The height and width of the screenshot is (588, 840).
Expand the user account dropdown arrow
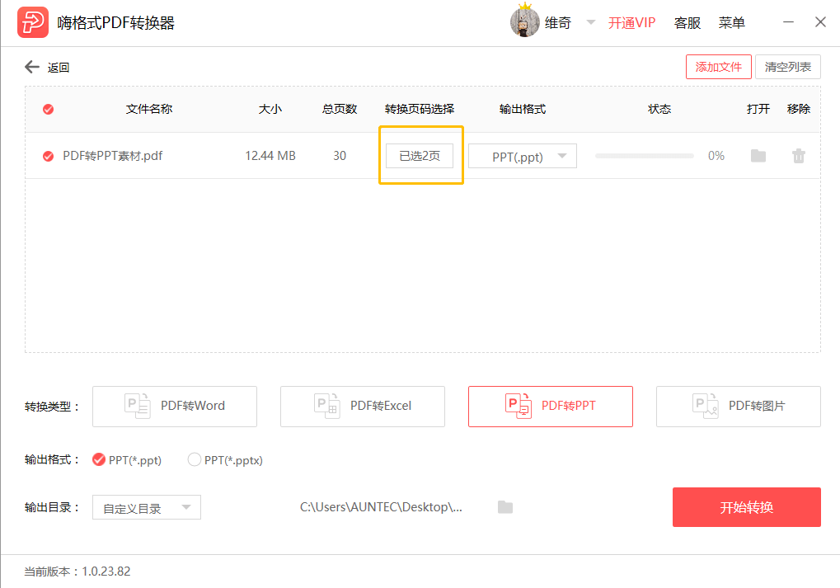pos(590,22)
